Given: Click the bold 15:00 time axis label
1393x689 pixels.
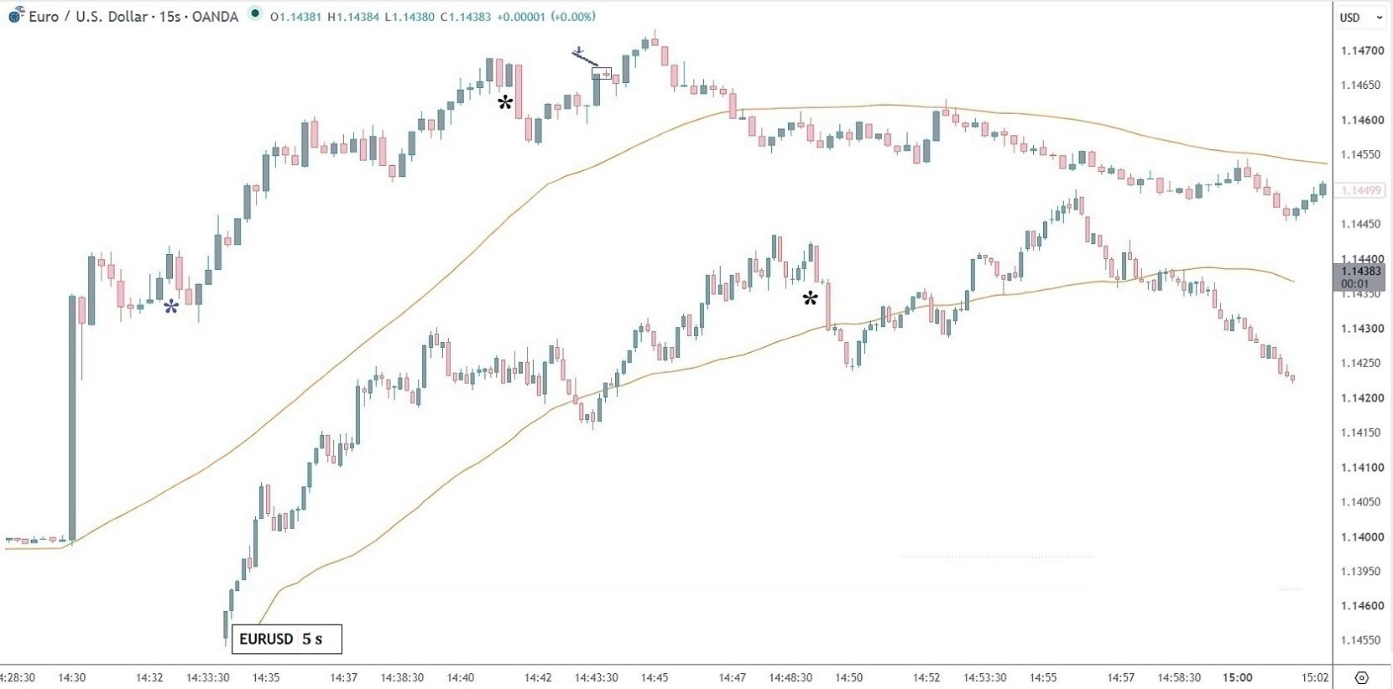Looking at the screenshot, I should click(x=1238, y=677).
